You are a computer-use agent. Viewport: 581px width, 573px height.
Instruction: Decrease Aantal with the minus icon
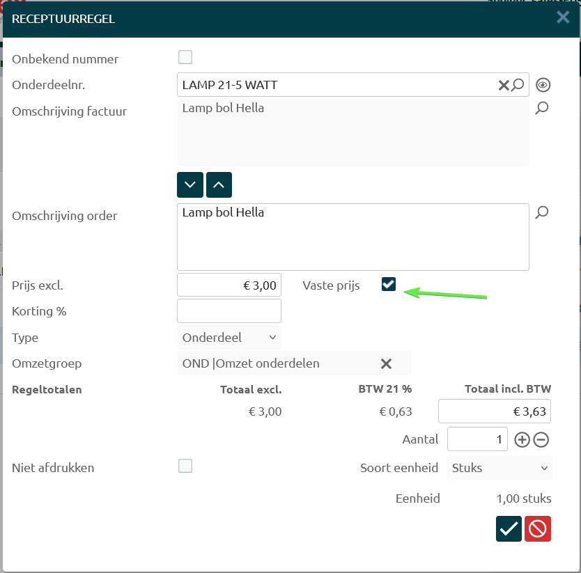point(541,439)
